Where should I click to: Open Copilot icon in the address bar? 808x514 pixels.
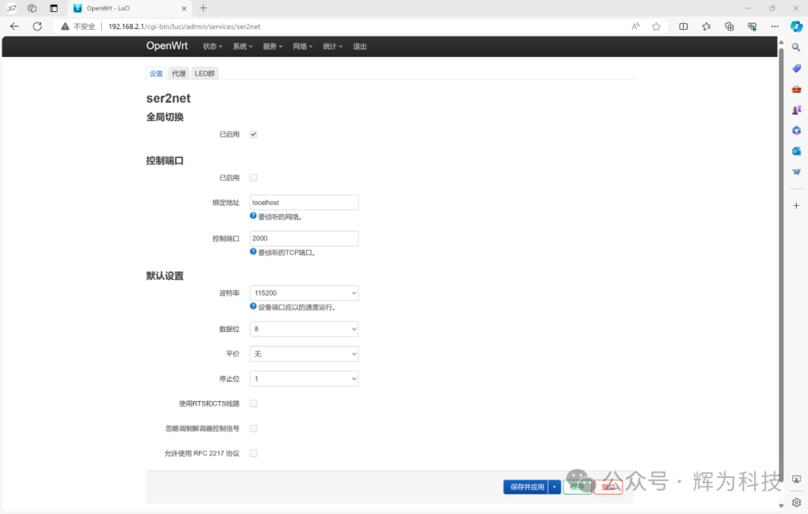coord(796,26)
